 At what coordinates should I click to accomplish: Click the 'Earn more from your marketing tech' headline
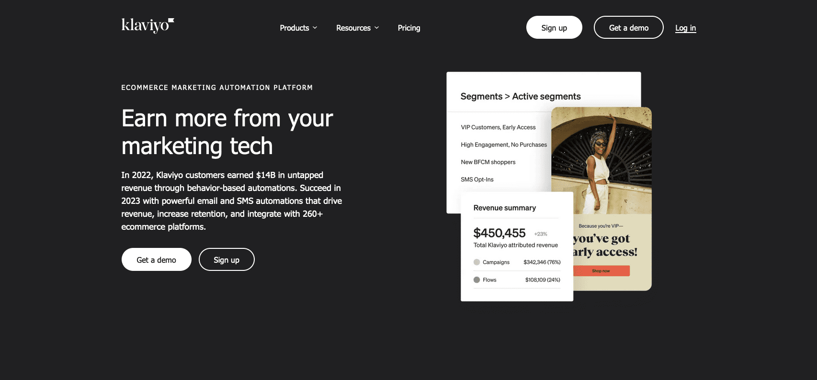[227, 132]
